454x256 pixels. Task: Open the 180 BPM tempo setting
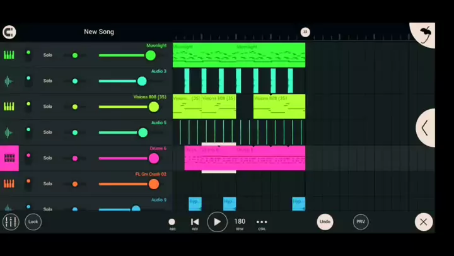point(240,222)
